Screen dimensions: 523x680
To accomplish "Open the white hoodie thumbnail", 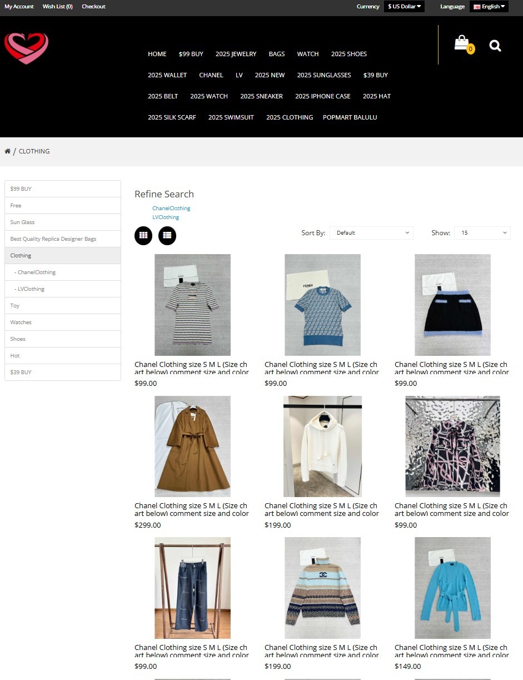I will tap(322, 446).
